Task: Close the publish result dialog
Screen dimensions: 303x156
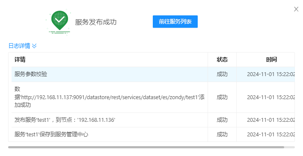Action: coord(296,9)
